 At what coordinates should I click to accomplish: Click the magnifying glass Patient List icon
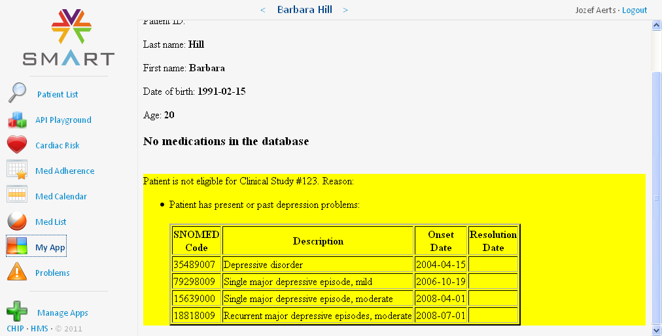point(17,93)
